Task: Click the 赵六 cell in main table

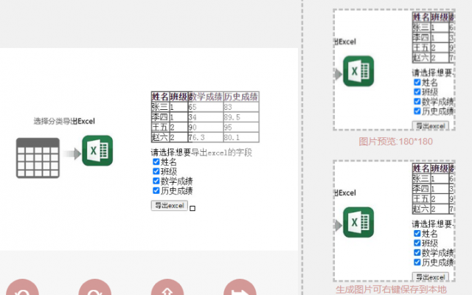Action: [x=160, y=137]
